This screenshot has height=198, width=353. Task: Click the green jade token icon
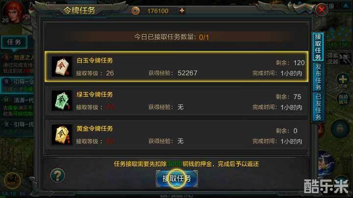point(62,101)
